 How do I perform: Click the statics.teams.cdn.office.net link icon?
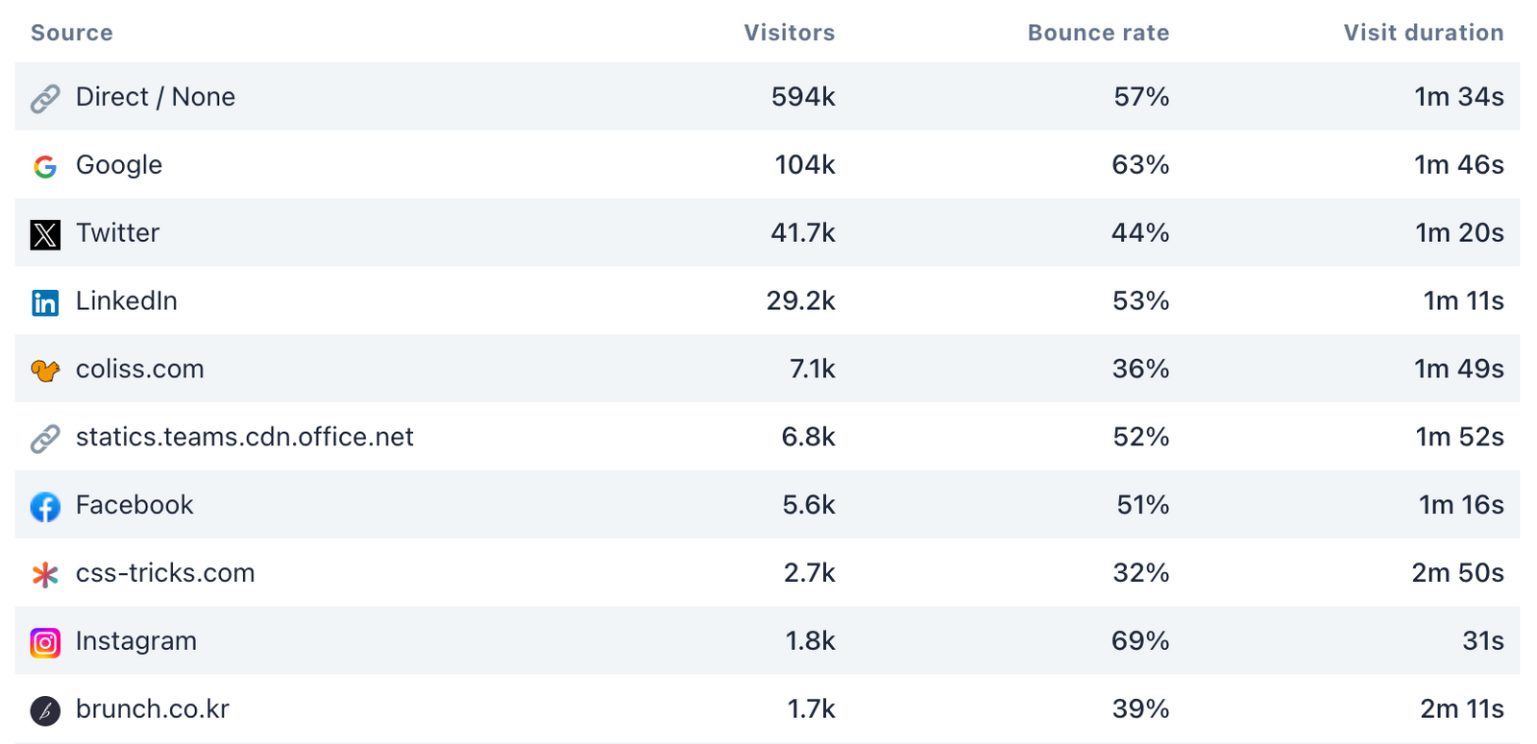pos(45,438)
